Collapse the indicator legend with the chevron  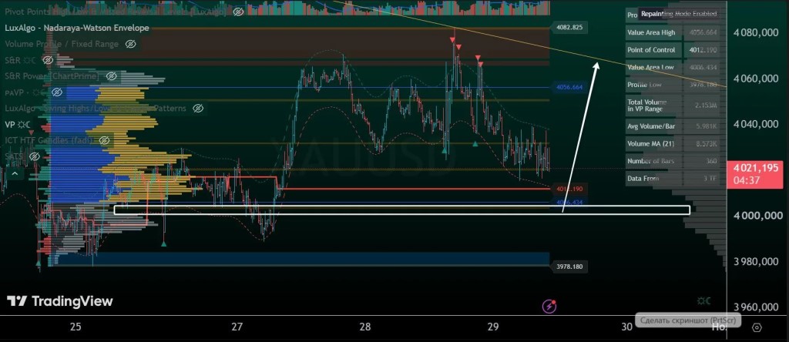[15, 173]
